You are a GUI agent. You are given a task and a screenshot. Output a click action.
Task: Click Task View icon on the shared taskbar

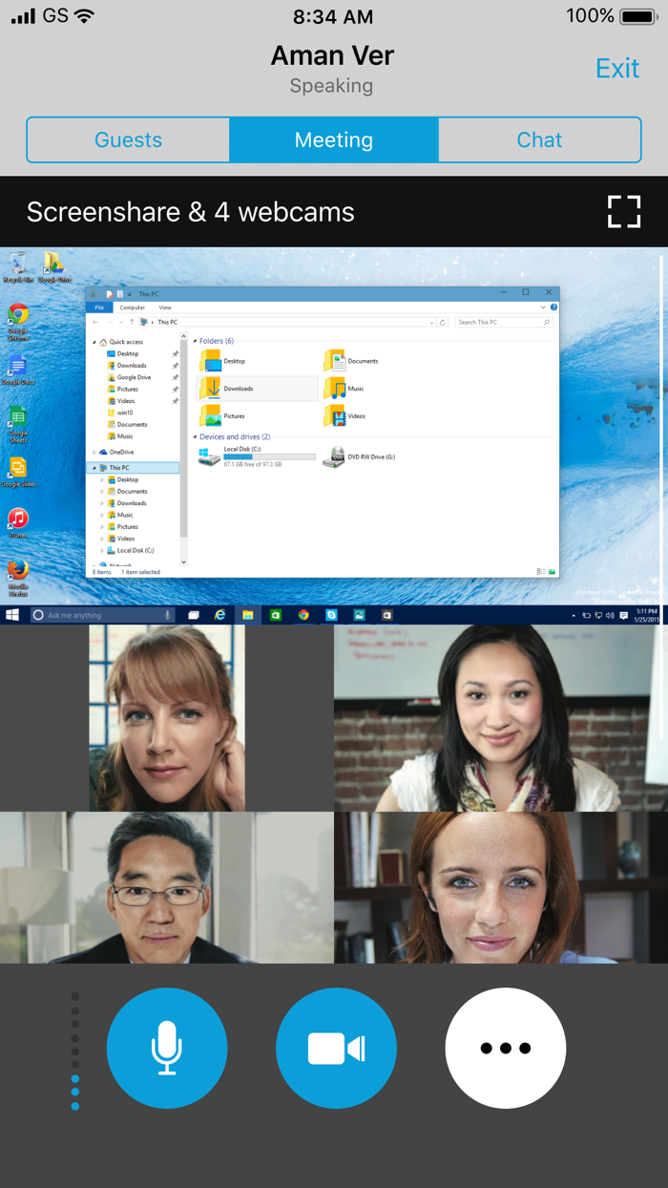pyautogui.click(x=193, y=615)
